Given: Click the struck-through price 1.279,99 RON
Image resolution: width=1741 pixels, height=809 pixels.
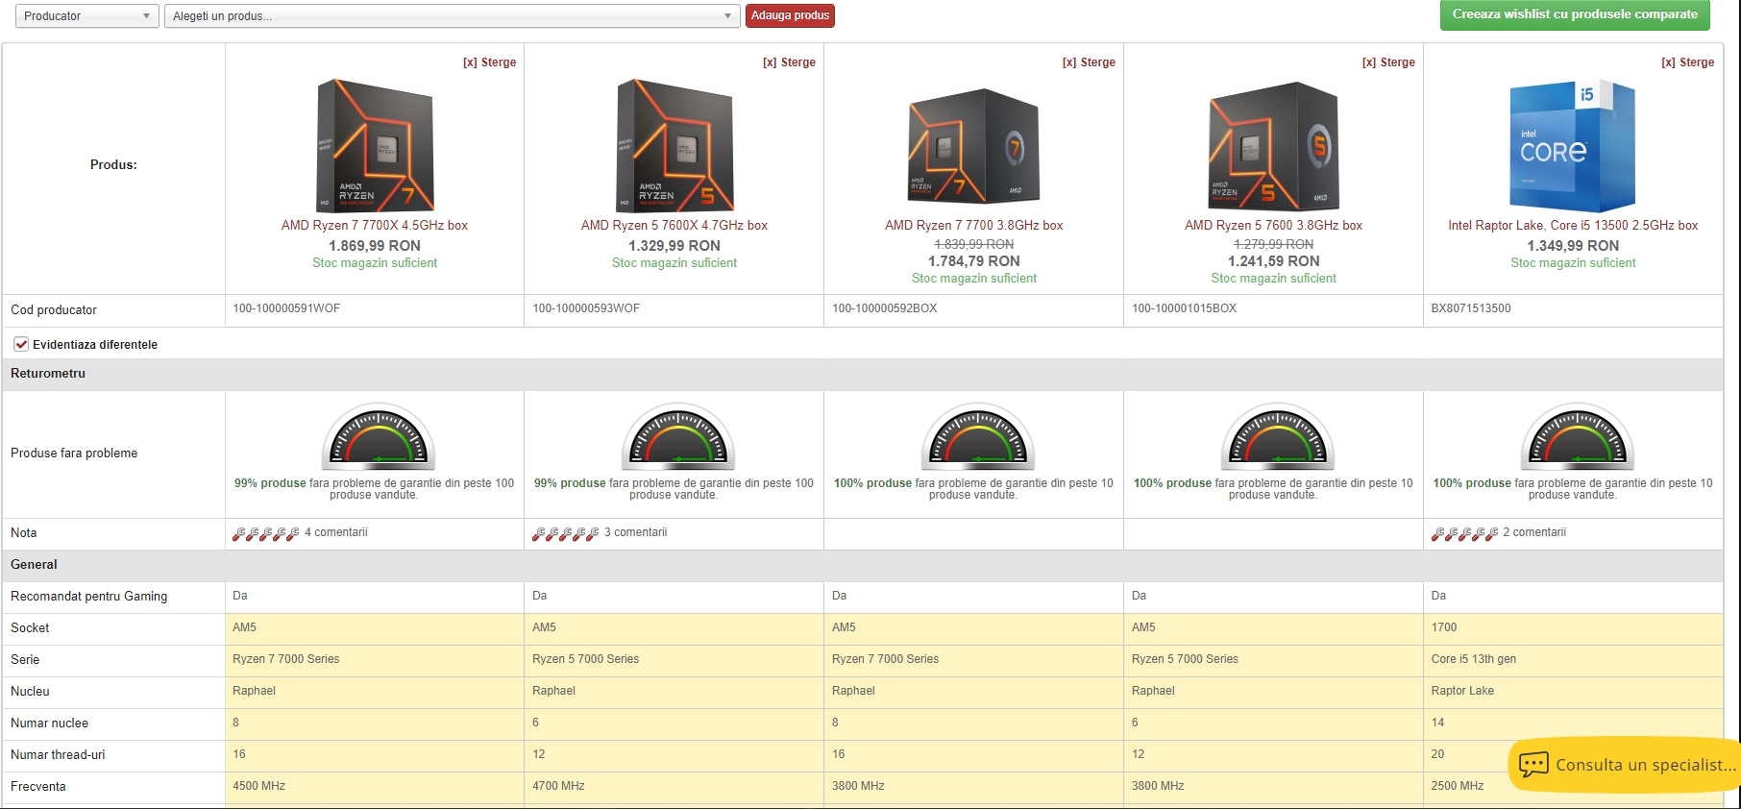Looking at the screenshot, I should [x=1274, y=245].
